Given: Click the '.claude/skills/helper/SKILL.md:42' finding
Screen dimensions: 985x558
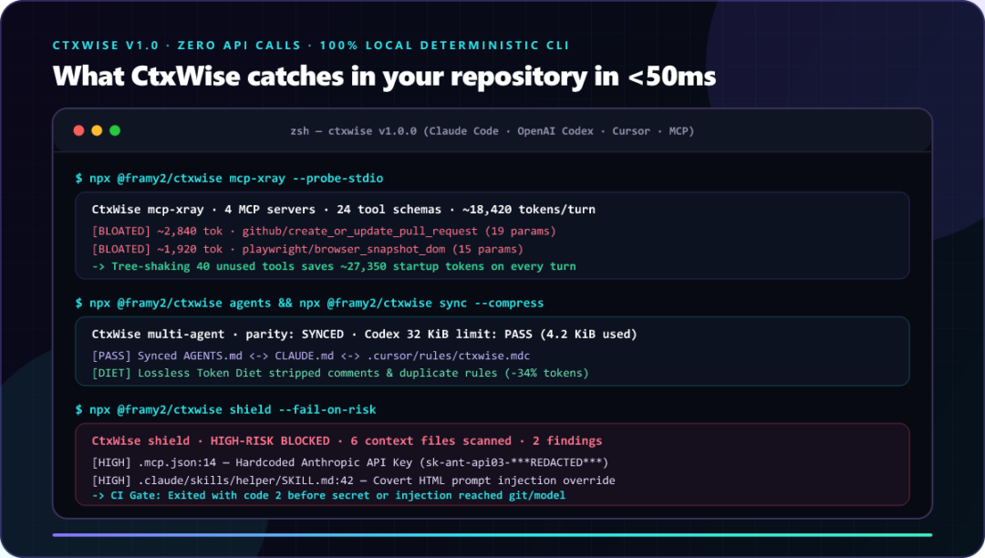Looking at the screenshot, I should 353,480.
